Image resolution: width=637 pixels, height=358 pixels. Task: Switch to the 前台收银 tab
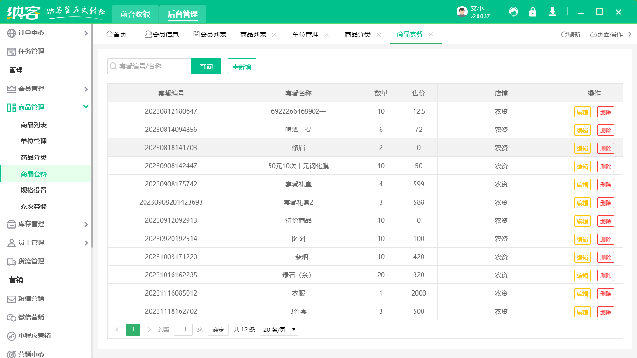pyautogui.click(x=135, y=14)
